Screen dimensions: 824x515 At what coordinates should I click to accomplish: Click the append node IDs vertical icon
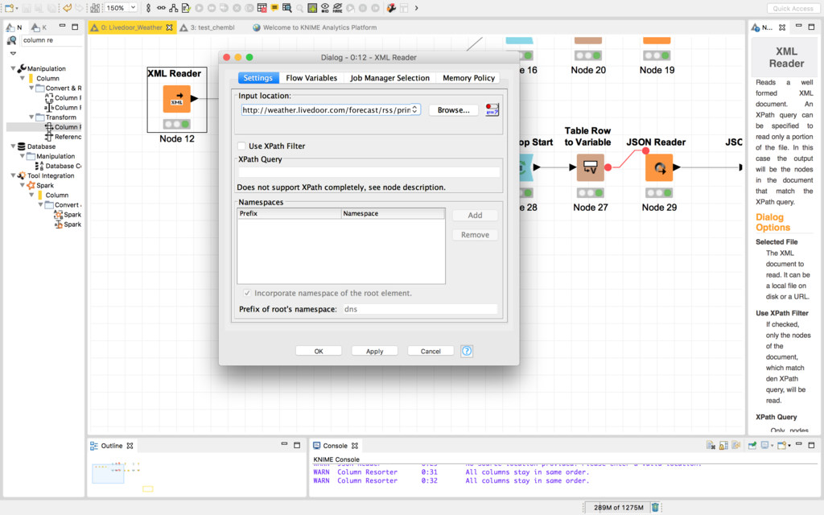149,8
